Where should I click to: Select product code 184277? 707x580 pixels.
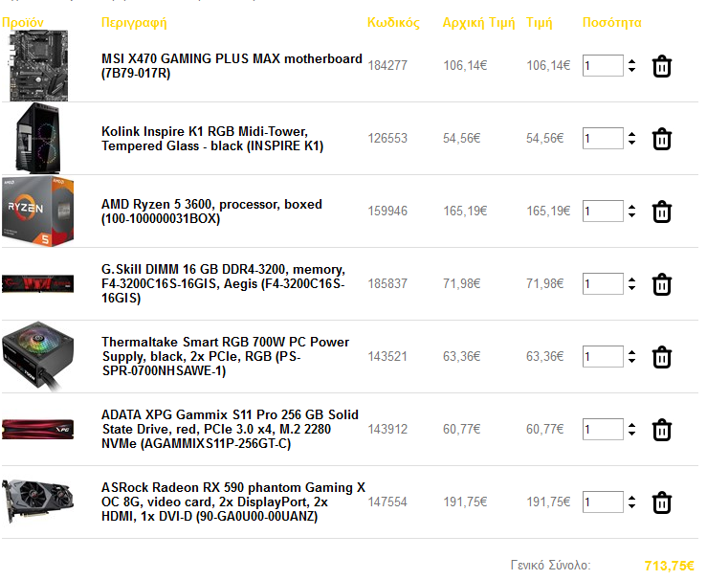(x=387, y=66)
